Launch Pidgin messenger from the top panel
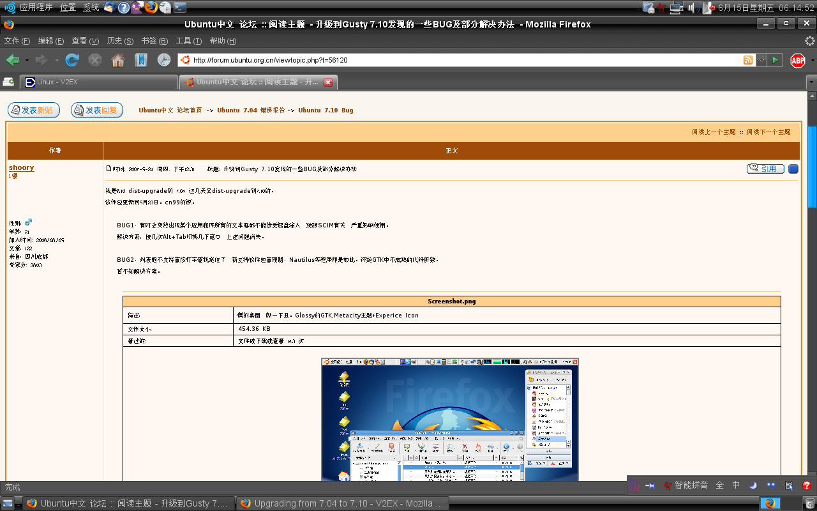This screenshot has height=511, width=817. point(137,7)
